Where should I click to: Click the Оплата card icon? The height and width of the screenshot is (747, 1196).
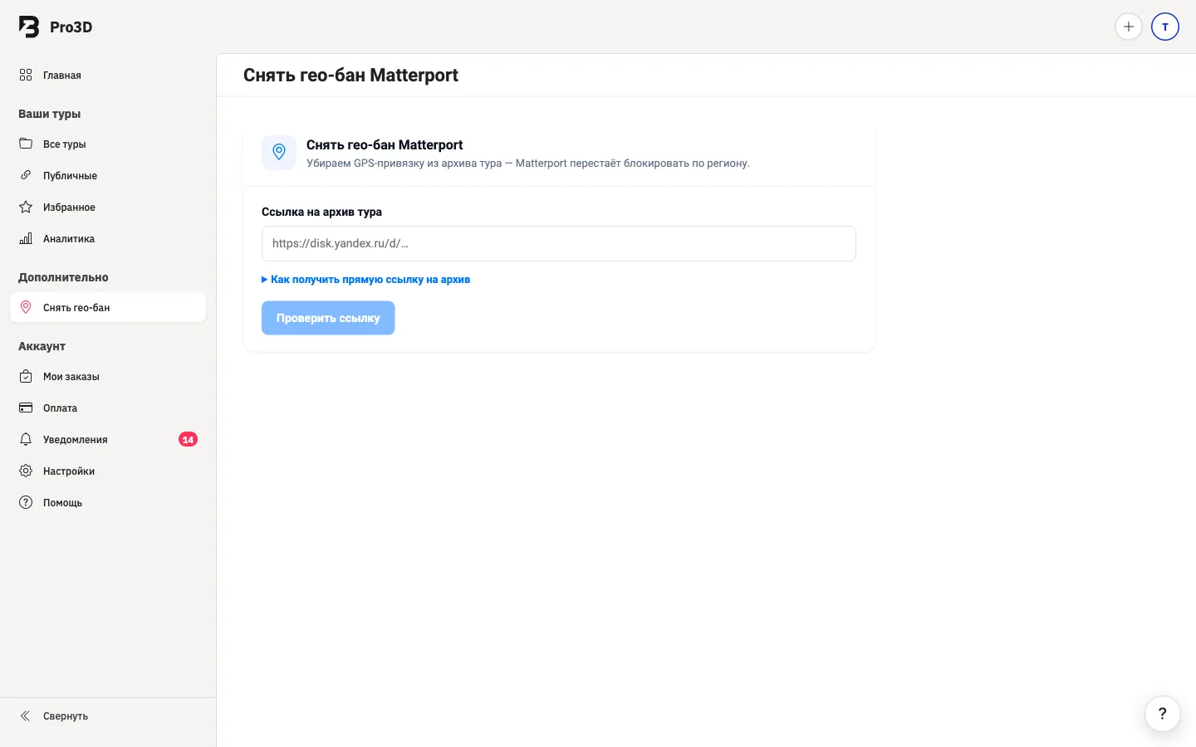coord(26,408)
